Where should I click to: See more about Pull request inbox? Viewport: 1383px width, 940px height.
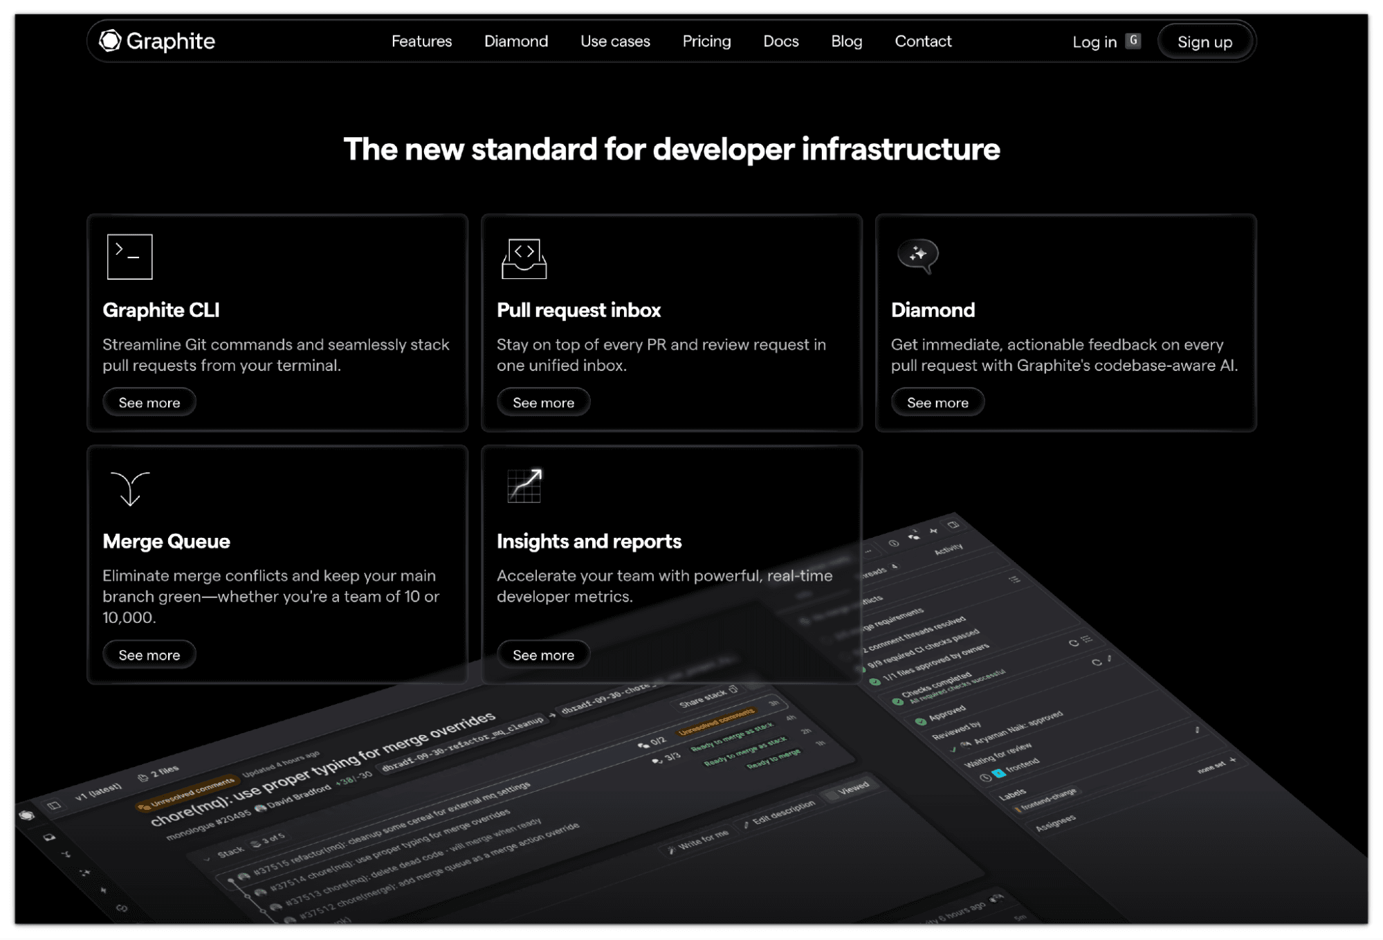point(543,403)
